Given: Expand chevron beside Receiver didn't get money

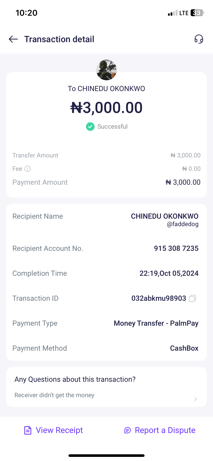Looking at the screenshot, I should [196, 399].
